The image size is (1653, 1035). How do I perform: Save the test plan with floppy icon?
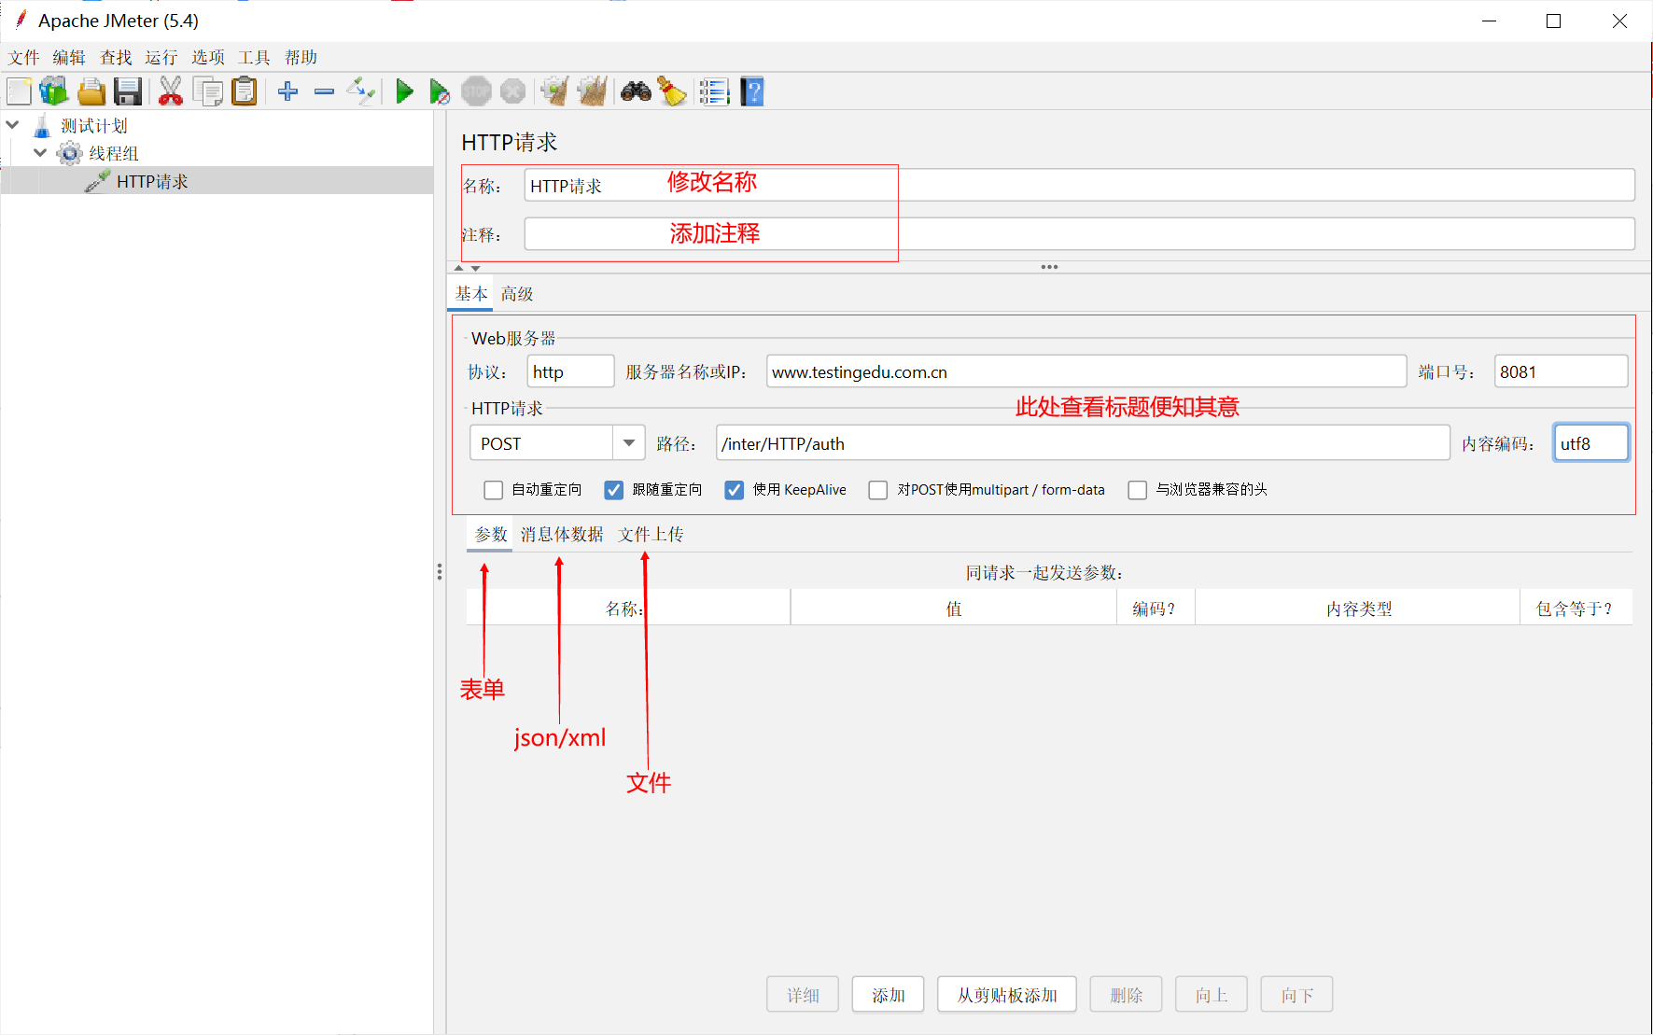[x=128, y=91]
